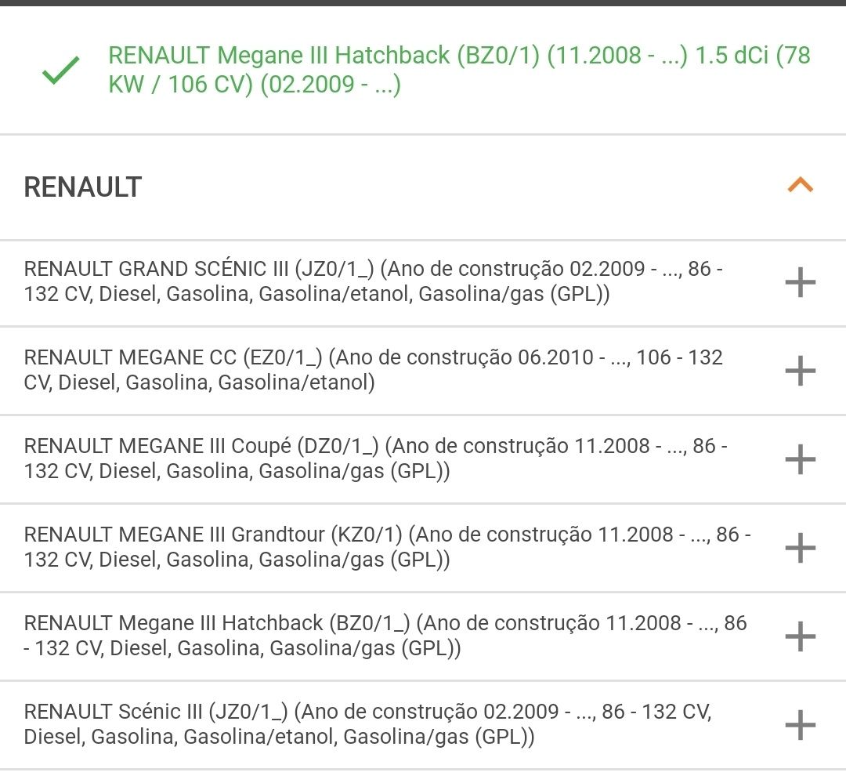Click the green compatibility checkmark icon
Image resolution: width=846 pixels, height=783 pixels.
point(61,71)
